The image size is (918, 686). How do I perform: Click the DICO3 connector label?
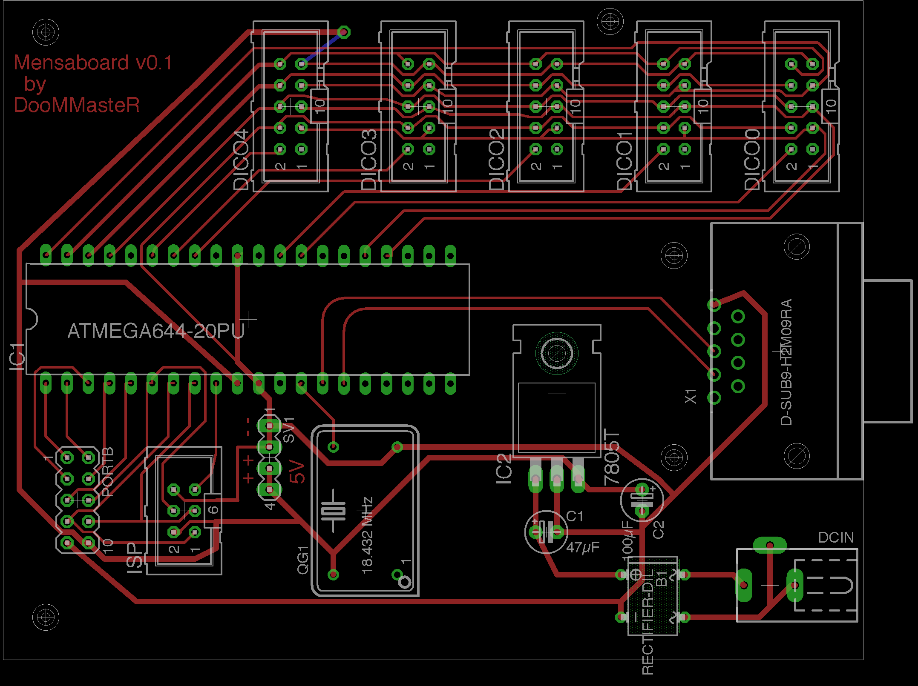click(369, 160)
